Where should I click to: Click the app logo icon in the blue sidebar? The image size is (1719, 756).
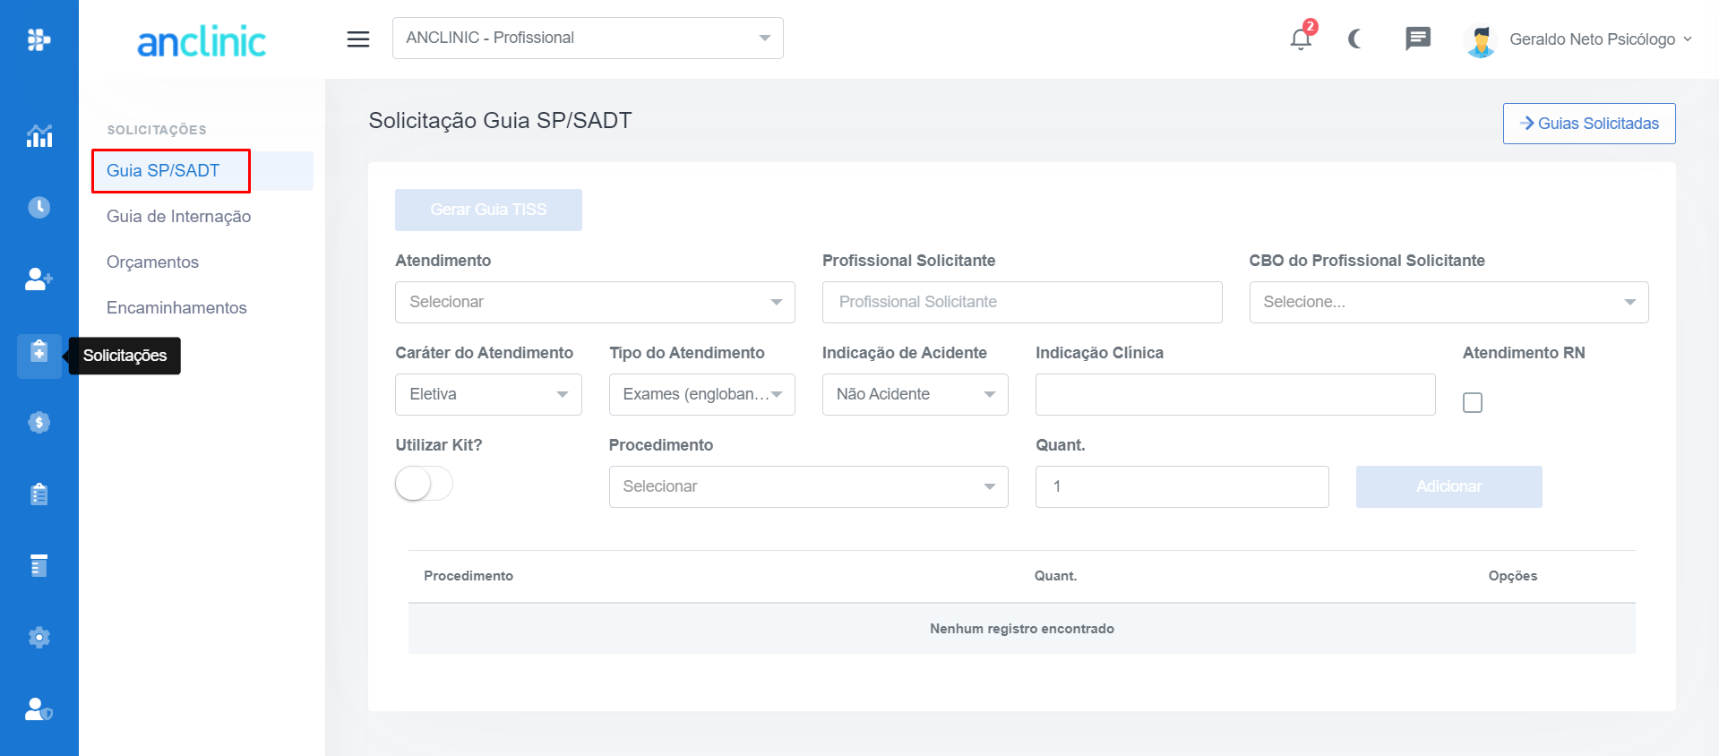coord(39,39)
